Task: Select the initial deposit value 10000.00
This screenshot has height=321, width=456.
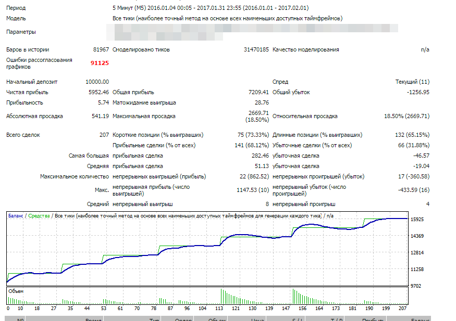Action: (x=97, y=82)
